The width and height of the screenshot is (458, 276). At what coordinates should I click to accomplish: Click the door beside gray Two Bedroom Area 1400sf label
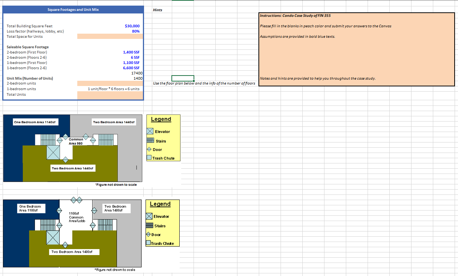tap(95, 211)
